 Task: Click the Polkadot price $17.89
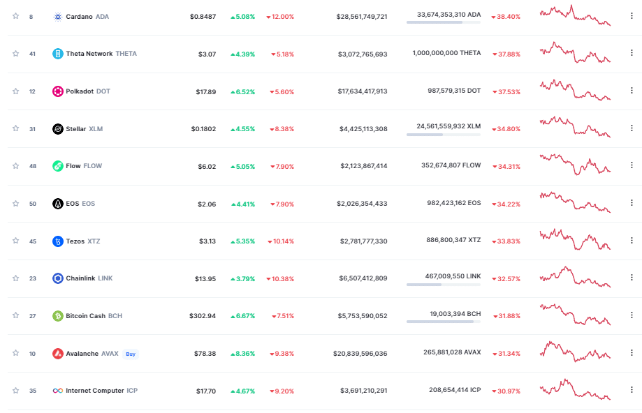(x=205, y=92)
